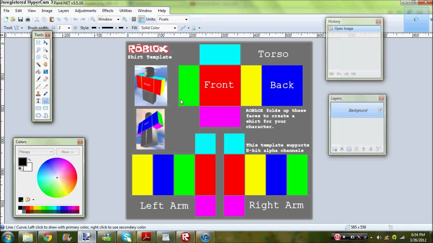The image size is (433, 243).
Task: Open Skype from the taskbar
Action: tap(127, 237)
